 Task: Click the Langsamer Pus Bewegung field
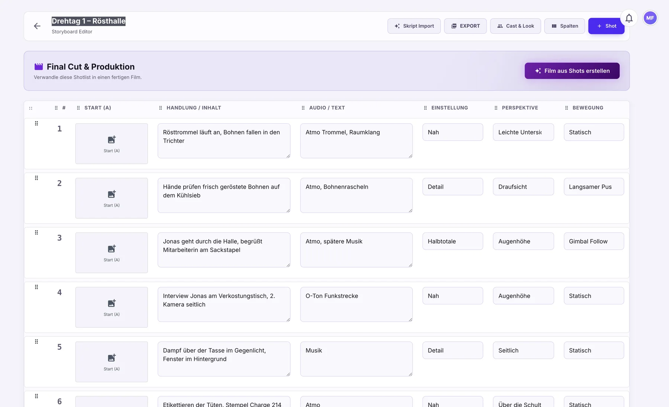[594, 187]
